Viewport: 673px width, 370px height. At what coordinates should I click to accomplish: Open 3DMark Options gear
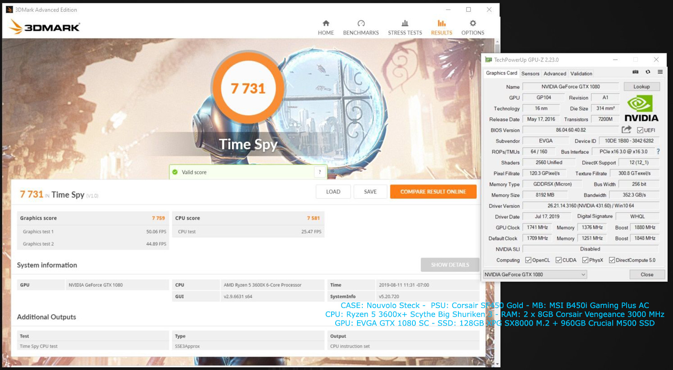pyautogui.click(x=473, y=28)
